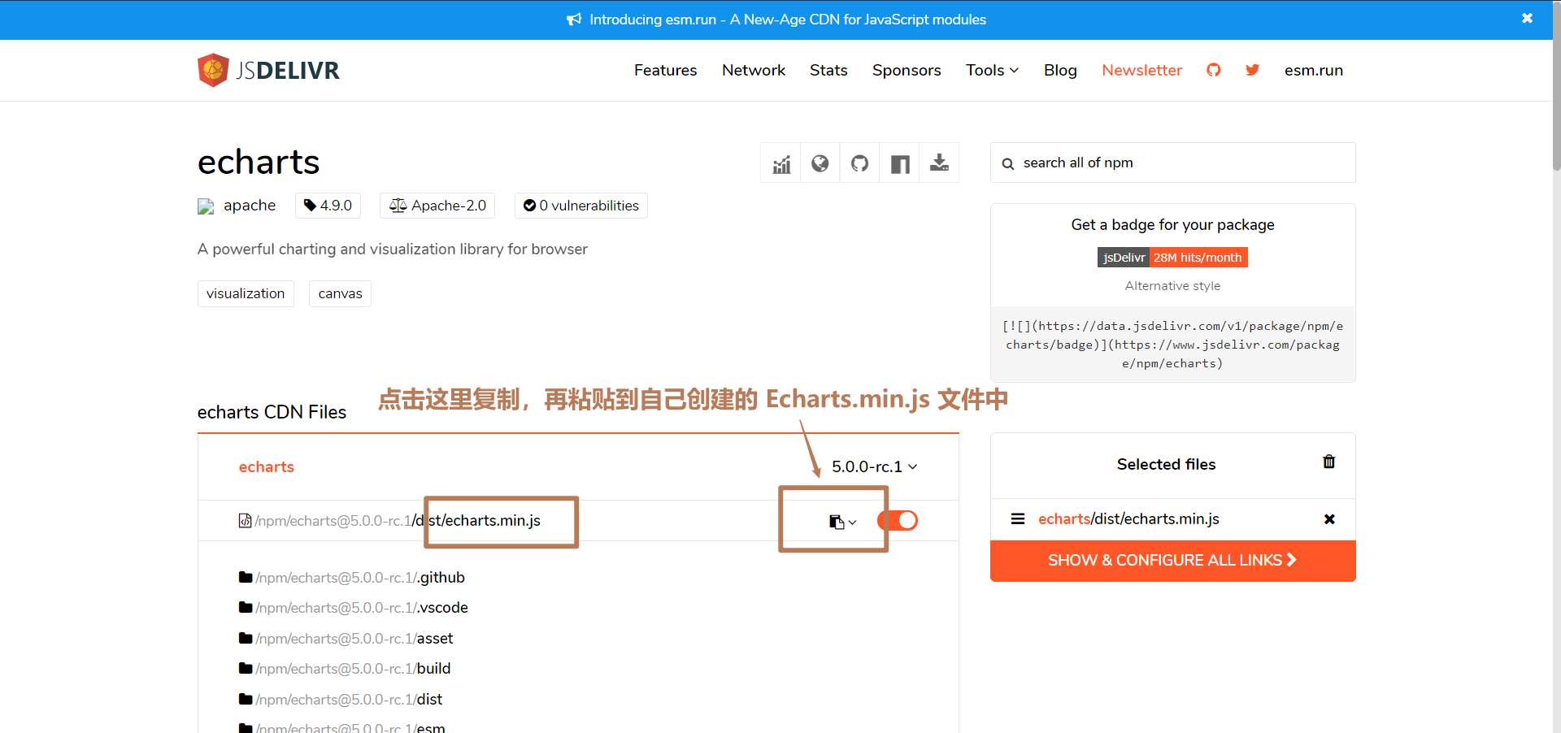The image size is (1561, 733).
Task: Click the dist folder icon
Action: pos(246,699)
